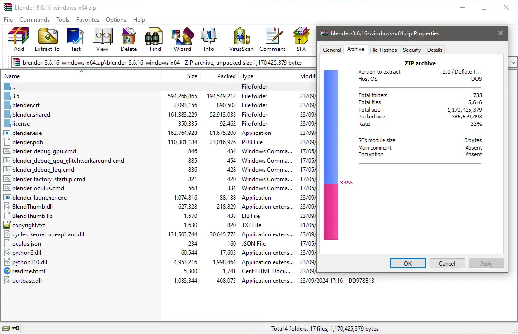This screenshot has width=518, height=334.
Task: Expand the address bar dropdown arrow
Action: [513, 62]
